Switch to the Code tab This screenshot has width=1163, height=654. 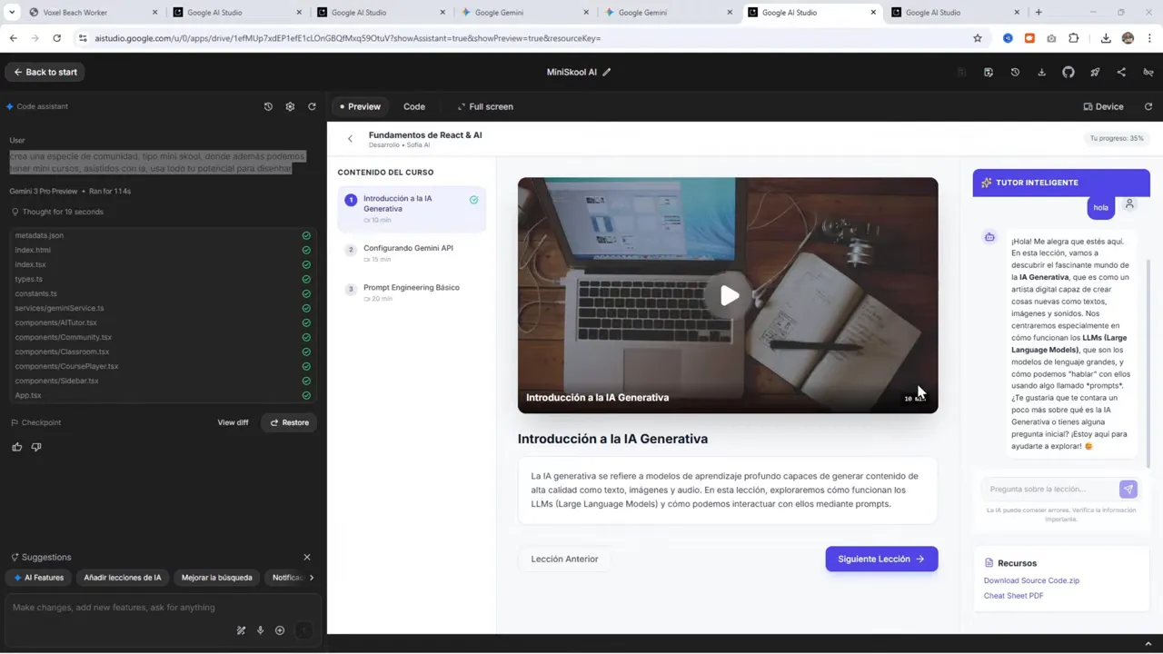(414, 106)
